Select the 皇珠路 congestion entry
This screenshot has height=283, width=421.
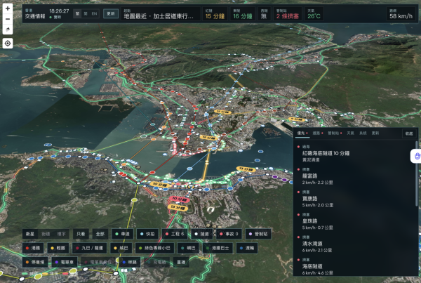(x=354, y=221)
